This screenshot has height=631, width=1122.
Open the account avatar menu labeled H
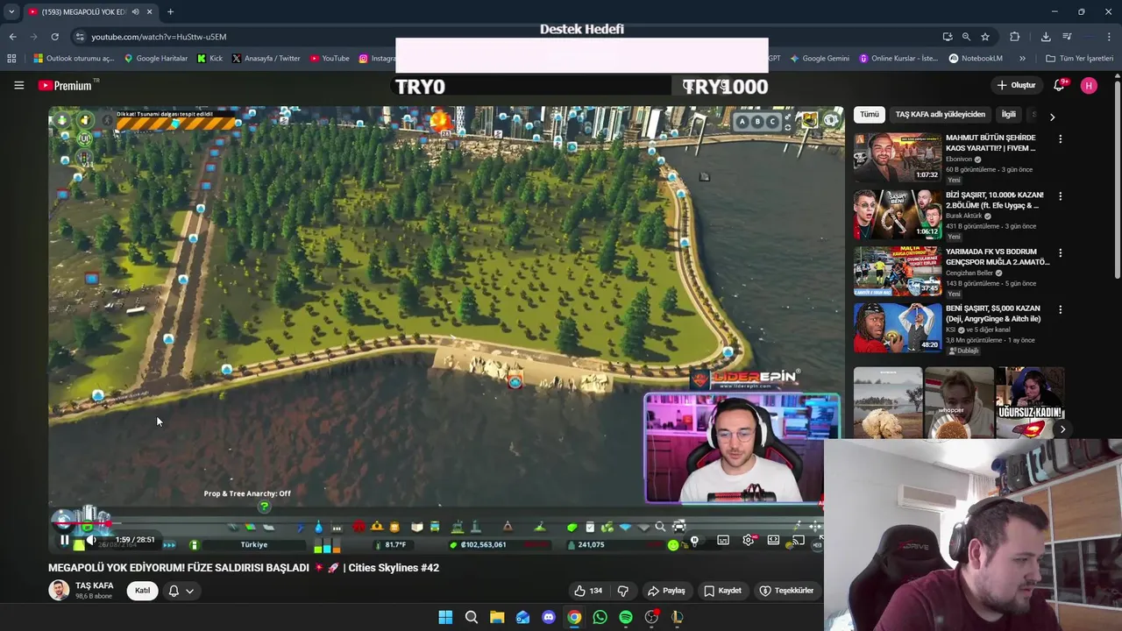pos(1089,85)
